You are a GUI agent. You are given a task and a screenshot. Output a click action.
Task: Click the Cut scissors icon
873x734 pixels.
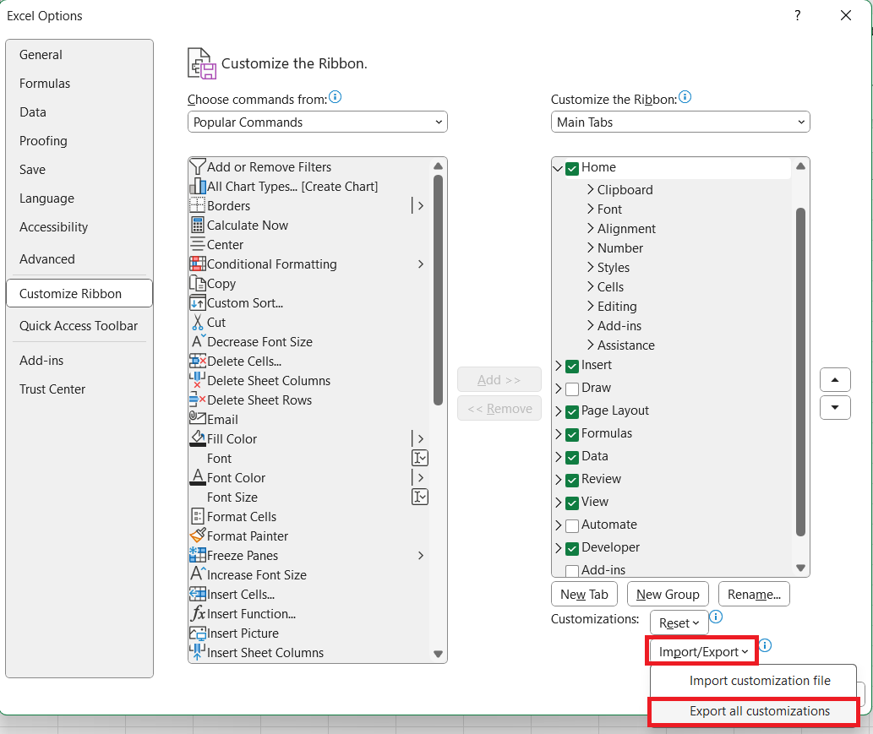[198, 322]
